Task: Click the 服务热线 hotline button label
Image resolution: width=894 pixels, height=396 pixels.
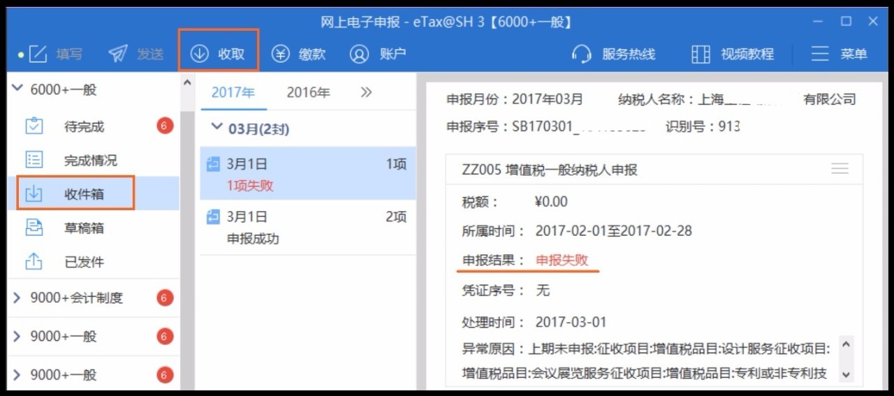Action: pos(629,54)
